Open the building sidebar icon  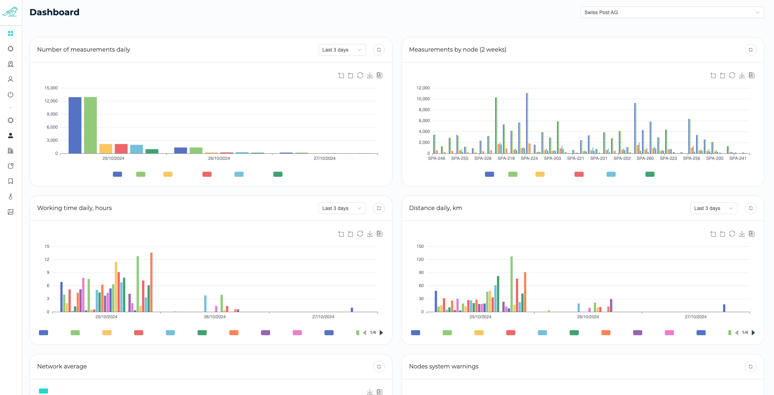[11, 151]
